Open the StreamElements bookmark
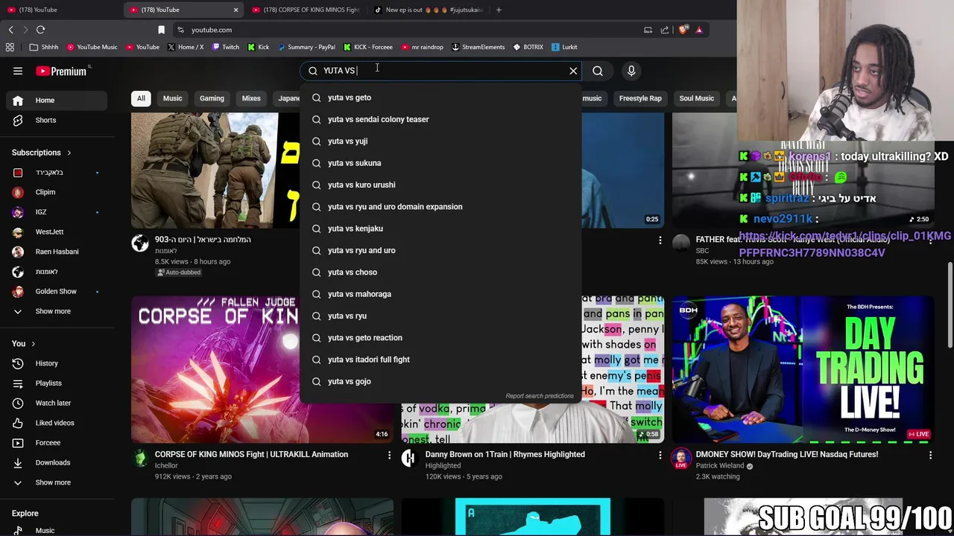The width and height of the screenshot is (954, 536). pos(478,47)
